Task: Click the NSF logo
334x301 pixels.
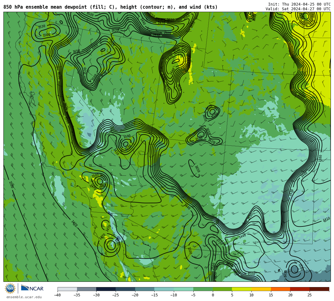Action: pos(10,288)
